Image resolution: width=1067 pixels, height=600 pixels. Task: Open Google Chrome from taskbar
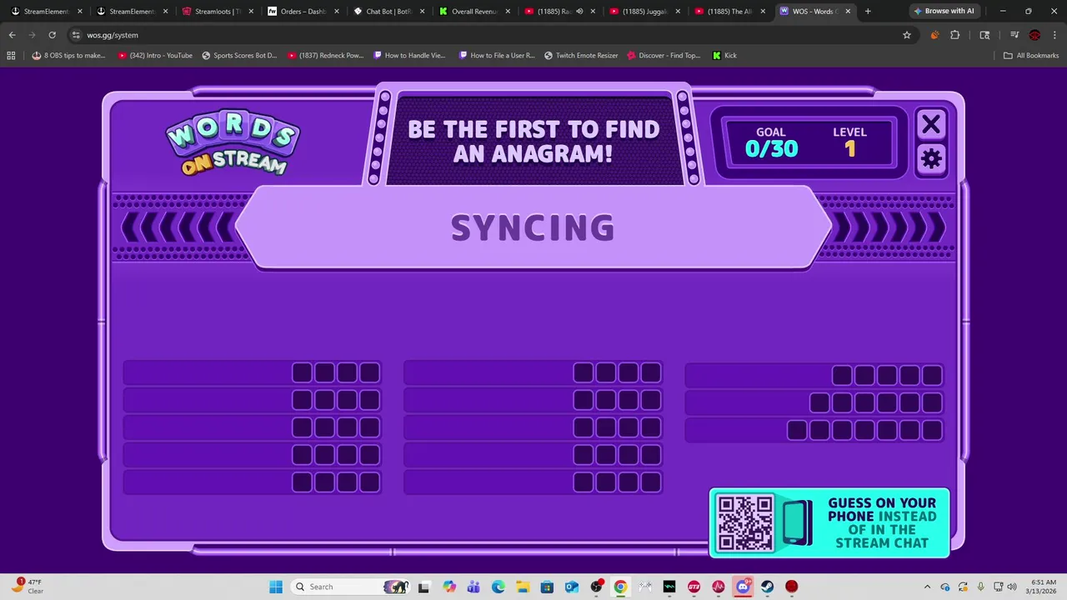(x=620, y=587)
